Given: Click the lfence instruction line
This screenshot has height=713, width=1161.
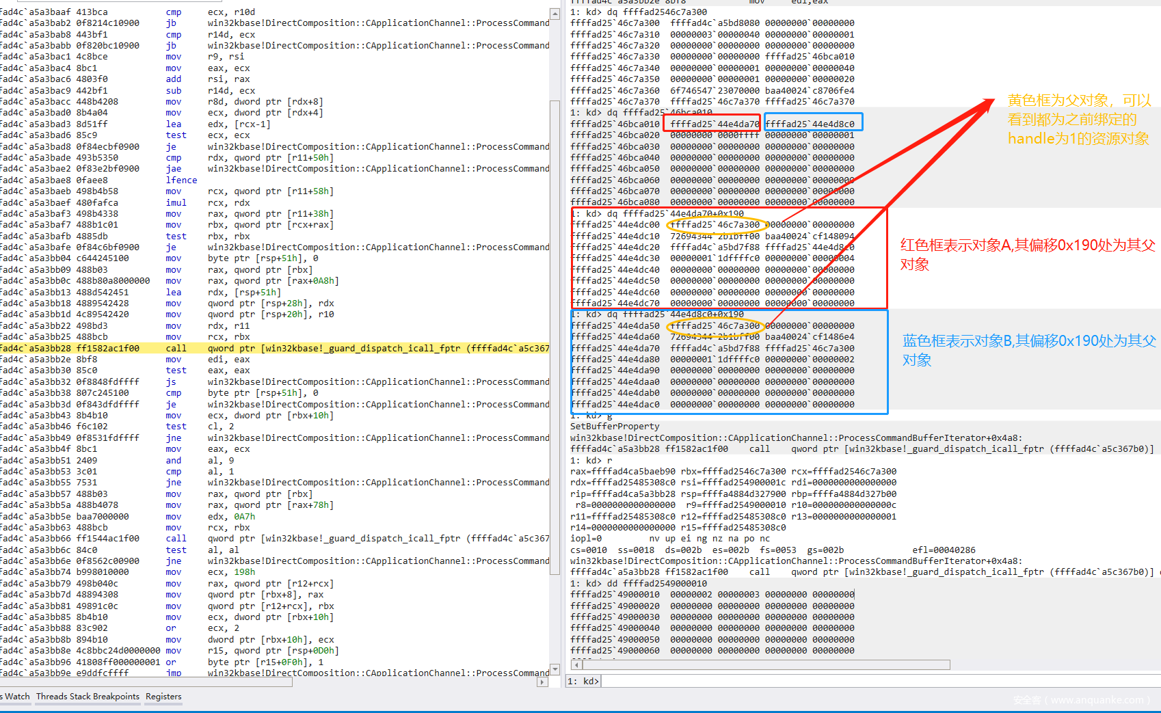Looking at the screenshot, I should [x=181, y=180].
